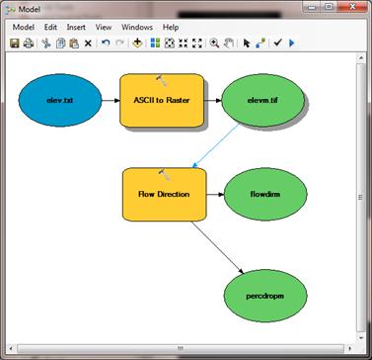Click the Paste clipboard icon
This screenshot has width=372, height=360.
click(74, 44)
